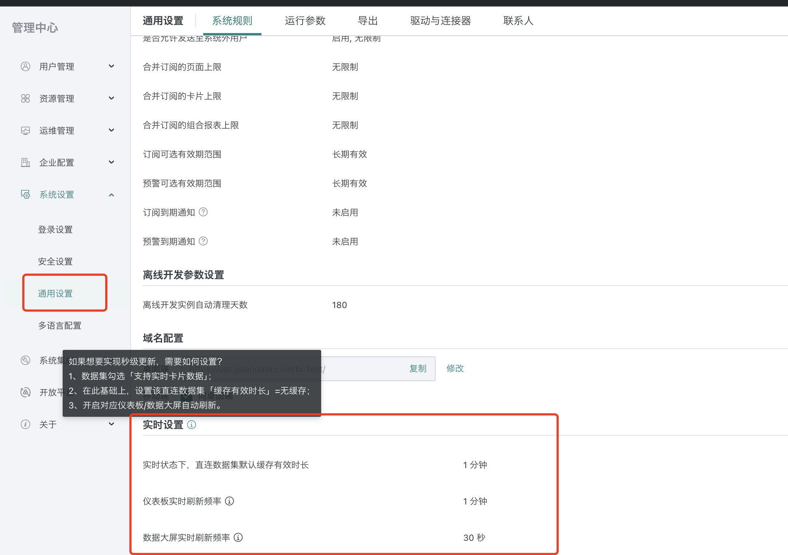Screen dimensions: 788x555
Task: 点击开放平台的图标
Action: pyautogui.click(x=25, y=392)
